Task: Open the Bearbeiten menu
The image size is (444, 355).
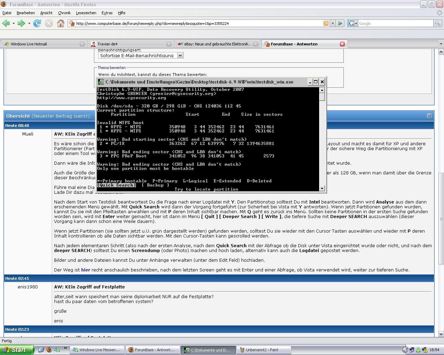Action: 26,13
